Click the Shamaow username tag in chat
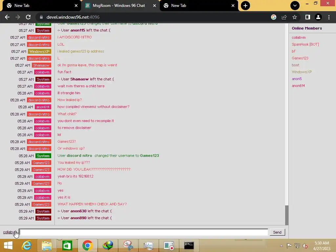This screenshot has width=336, height=252. click(41, 65)
